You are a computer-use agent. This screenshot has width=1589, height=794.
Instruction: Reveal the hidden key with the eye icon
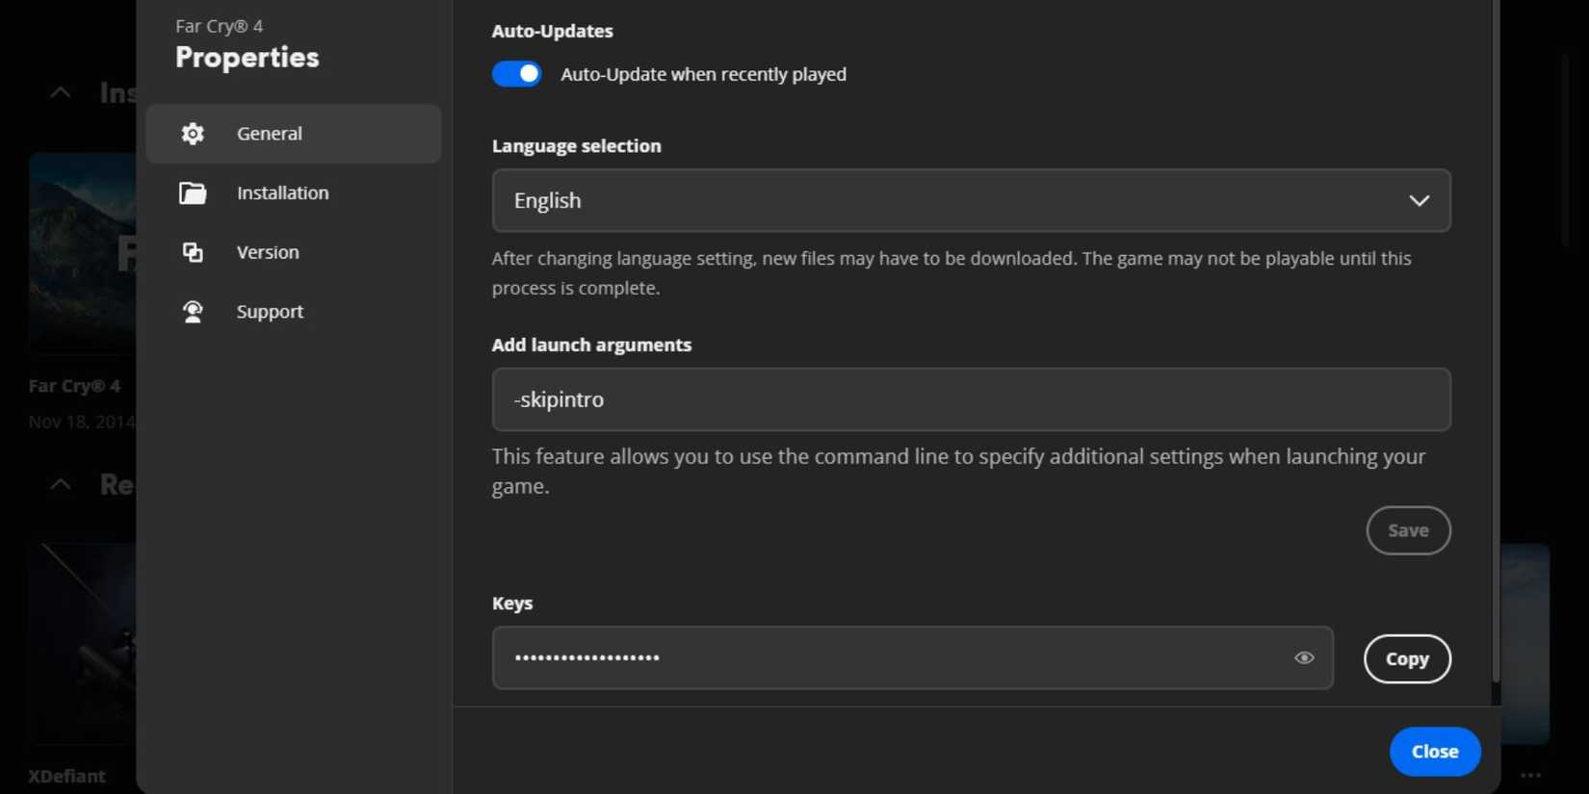coord(1305,657)
